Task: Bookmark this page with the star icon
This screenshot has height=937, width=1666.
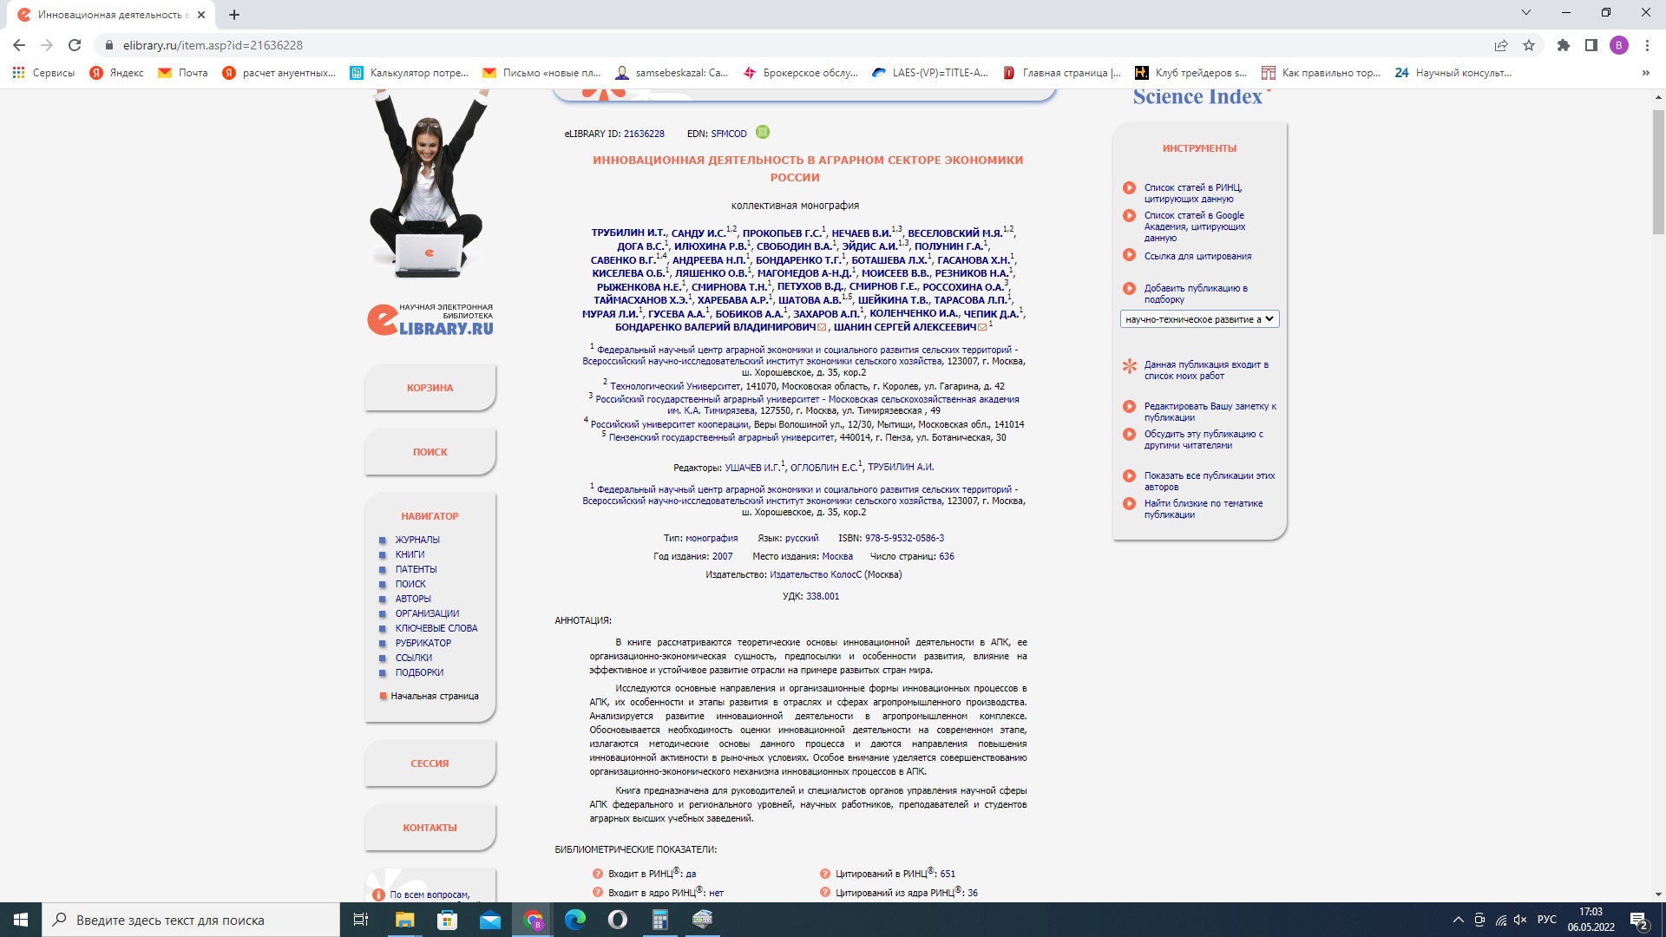Action: pos(1529,45)
